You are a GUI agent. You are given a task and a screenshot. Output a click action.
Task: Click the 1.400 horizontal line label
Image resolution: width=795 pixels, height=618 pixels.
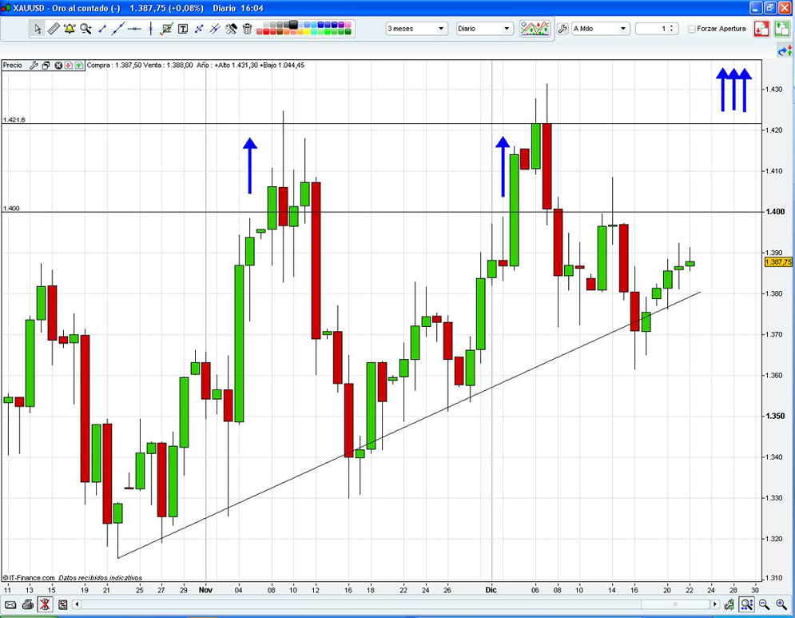click(x=11, y=208)
